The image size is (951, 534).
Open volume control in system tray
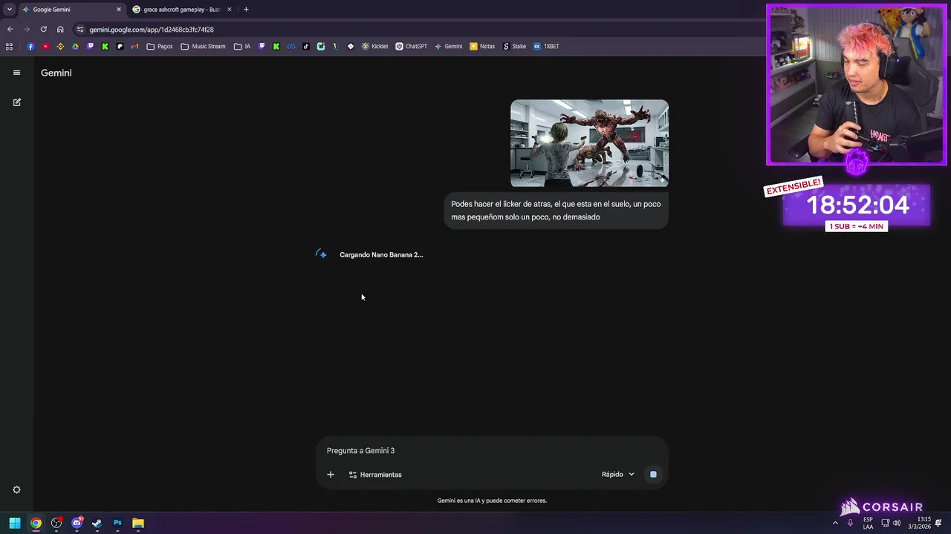click(x=896, y=523)
